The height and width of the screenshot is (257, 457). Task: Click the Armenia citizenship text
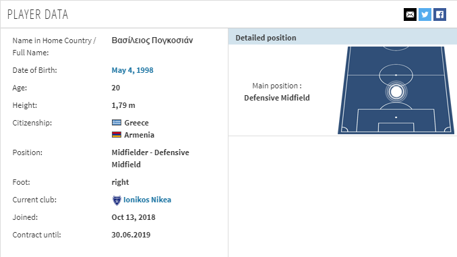click(x=139, y=135)
